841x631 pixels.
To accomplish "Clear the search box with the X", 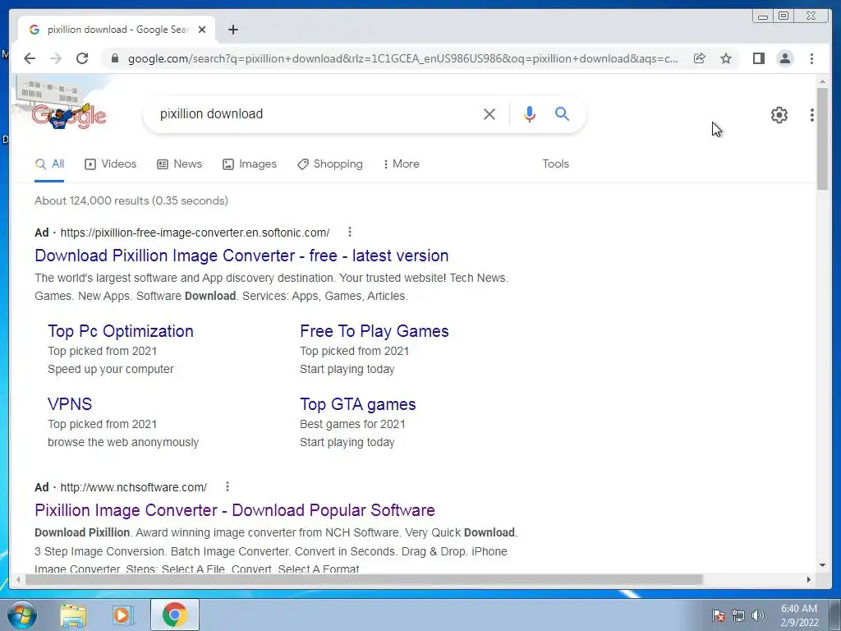I will [489, 113].
